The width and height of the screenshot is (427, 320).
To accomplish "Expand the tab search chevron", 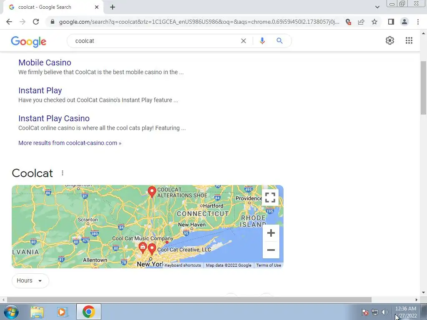I will tap(377, 7).
